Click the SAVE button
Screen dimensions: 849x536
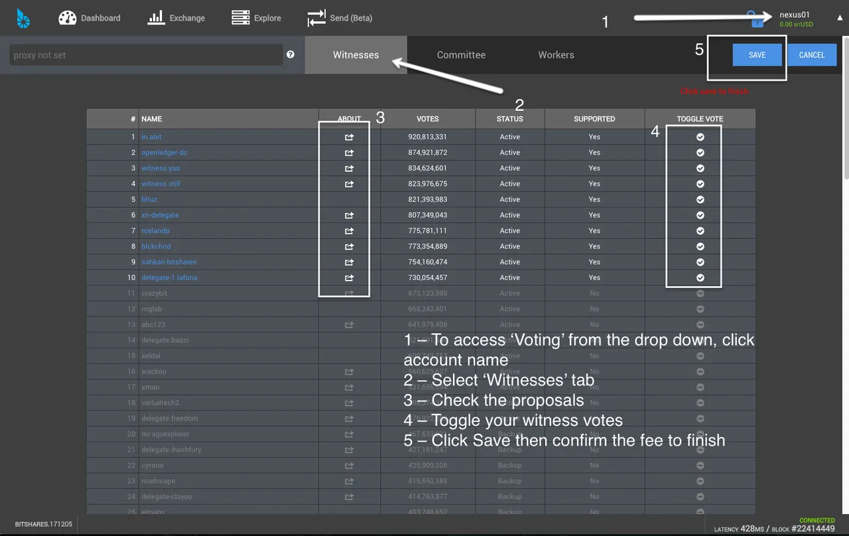click(757, 55)
